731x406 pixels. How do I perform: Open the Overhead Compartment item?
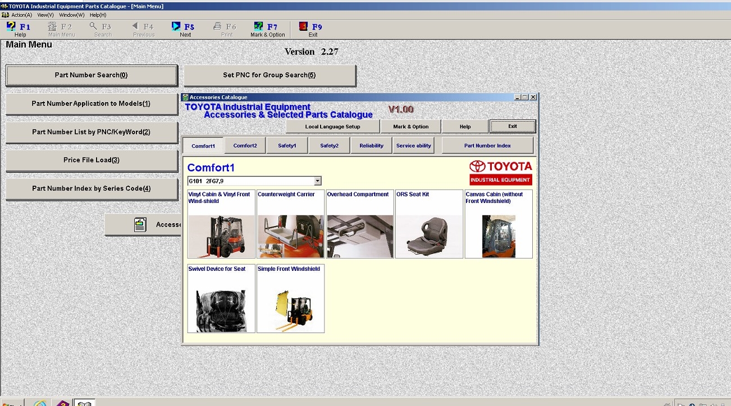(x=360, y=224)
